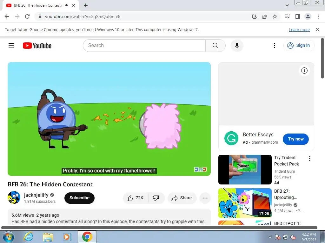Click Try now on Grammarly ad
This screenshot has height=243, width=325.
(x=295, y=139)
